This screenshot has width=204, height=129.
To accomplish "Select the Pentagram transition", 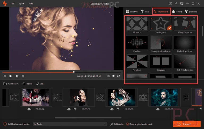I will 161,24.
